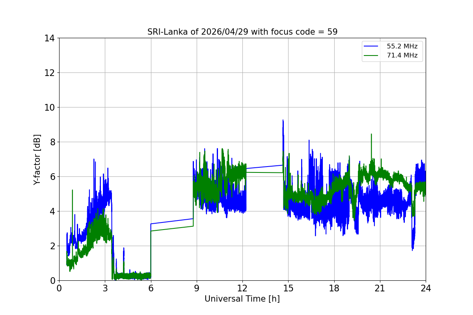Click the Universal Time [h] axis label
Screen dimensions: 473x315
[242, 299]
